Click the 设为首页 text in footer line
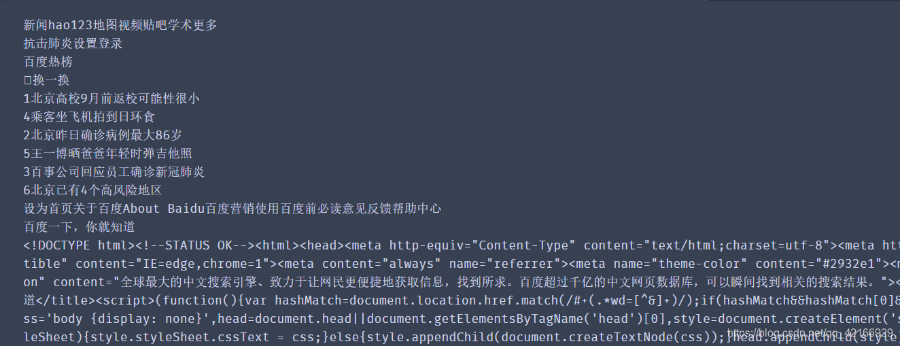This screenshot has height=346, width=900. click(48, 209)
